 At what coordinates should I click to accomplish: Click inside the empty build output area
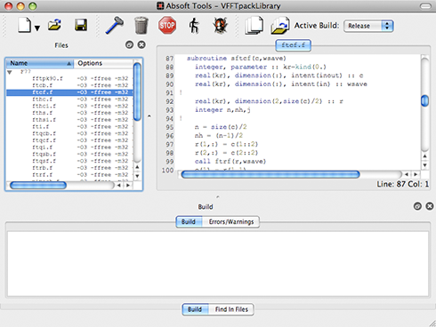218,264
